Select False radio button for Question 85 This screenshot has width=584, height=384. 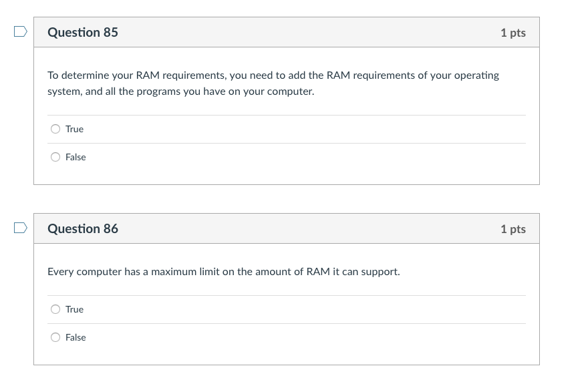[55, 157]
